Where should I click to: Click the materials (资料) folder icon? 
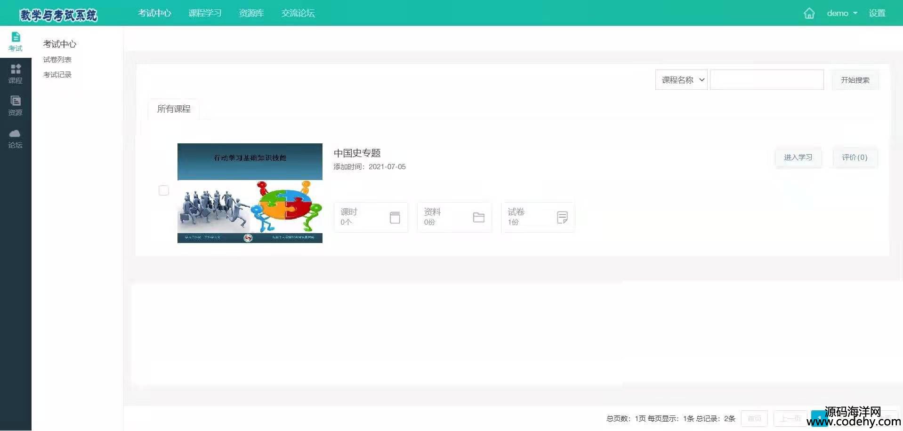click(478, 217)
